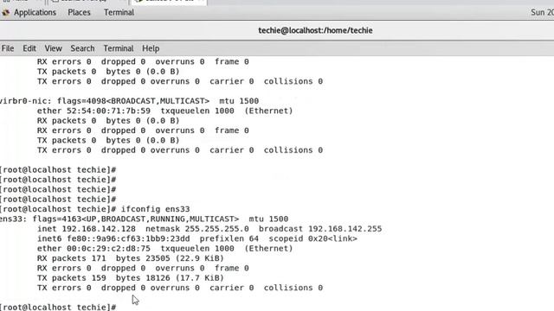This screenshot has height=311, width=554.
Task: Click the TX packets 159 line
Action: pyautogui.click(x=131, y=278)
